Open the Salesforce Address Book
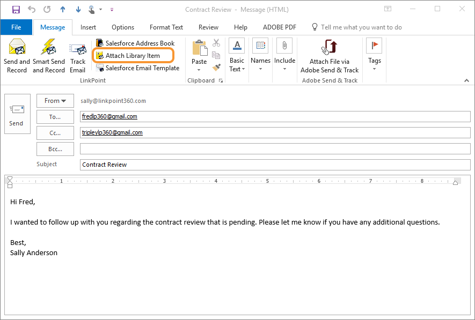The height and width of the screenshot is (320, 475). (135, 43)
